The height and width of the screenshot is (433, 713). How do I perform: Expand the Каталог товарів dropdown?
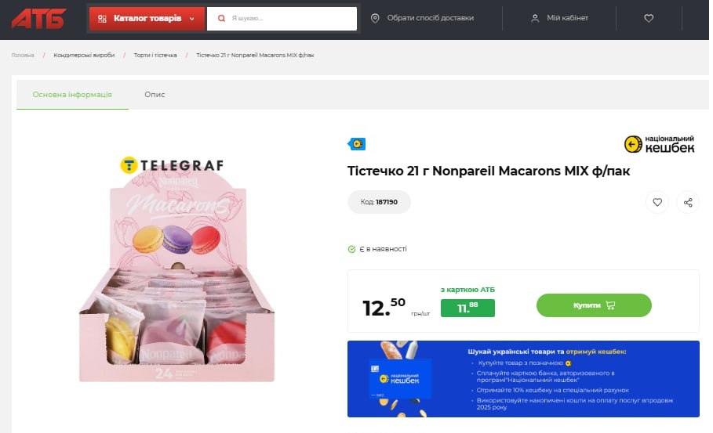click(x=147, y=19)
